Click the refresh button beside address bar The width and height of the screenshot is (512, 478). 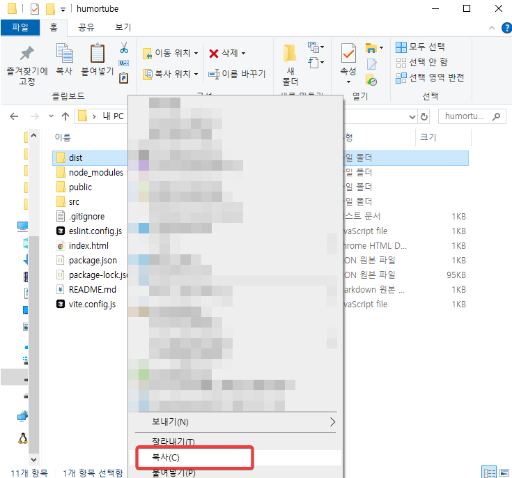[x=424, y=116]
